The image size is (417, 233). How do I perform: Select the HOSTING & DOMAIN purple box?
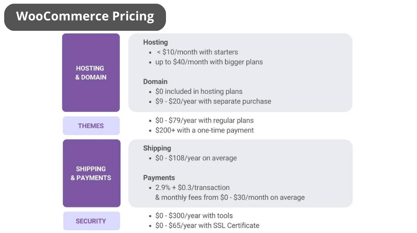click(x=91, y=72)
